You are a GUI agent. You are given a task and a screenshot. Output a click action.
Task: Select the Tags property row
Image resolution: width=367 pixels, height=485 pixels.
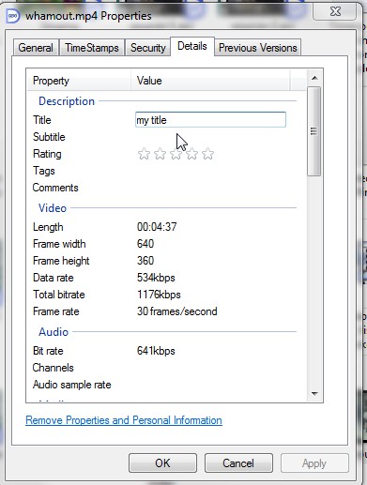coord(161,171)
